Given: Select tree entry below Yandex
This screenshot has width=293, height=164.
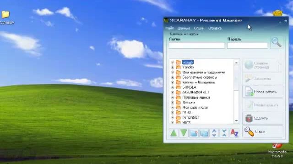Looking at the screenshot, I should (x=204, y=72).
